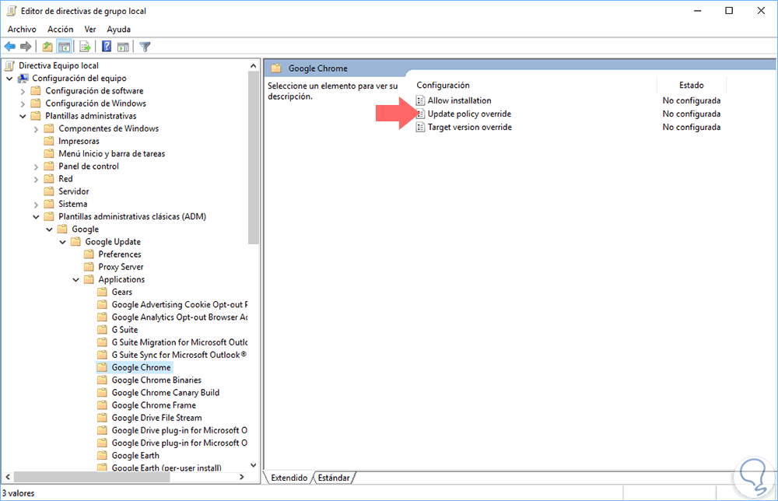Image resolution: width=778 pixels, height=501 pixels.
Task: Click the Allow installation policy icon
Action: point(420,100)
